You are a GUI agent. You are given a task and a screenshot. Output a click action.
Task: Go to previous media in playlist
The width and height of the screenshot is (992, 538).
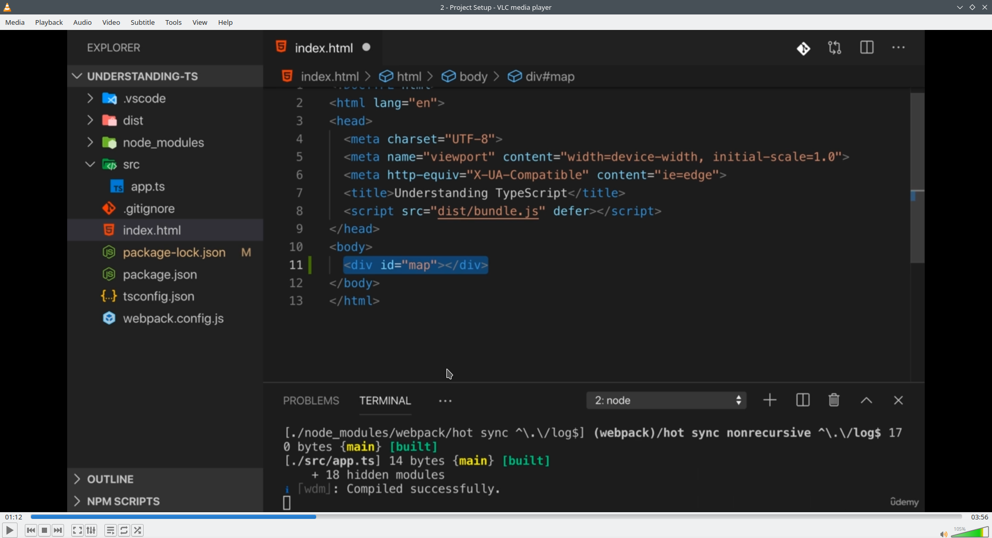(x=31, y=530)
